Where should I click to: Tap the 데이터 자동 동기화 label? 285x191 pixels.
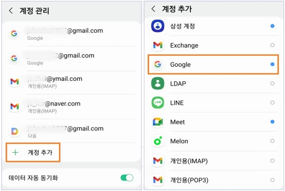coord(33,178)
